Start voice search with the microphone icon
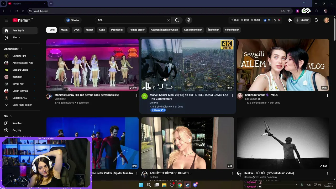 pos(188,20)
